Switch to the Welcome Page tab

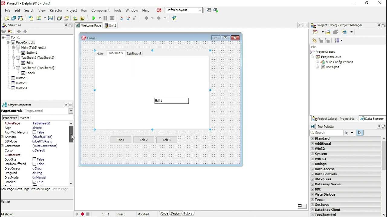coord(89,26)
